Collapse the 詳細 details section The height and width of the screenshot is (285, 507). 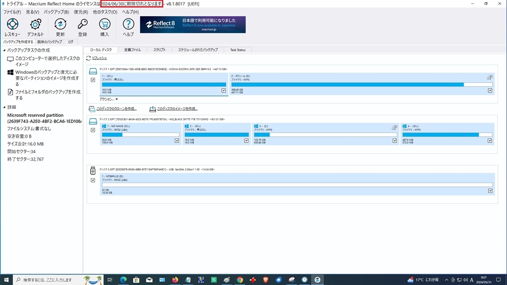click(x=5, y=107)
